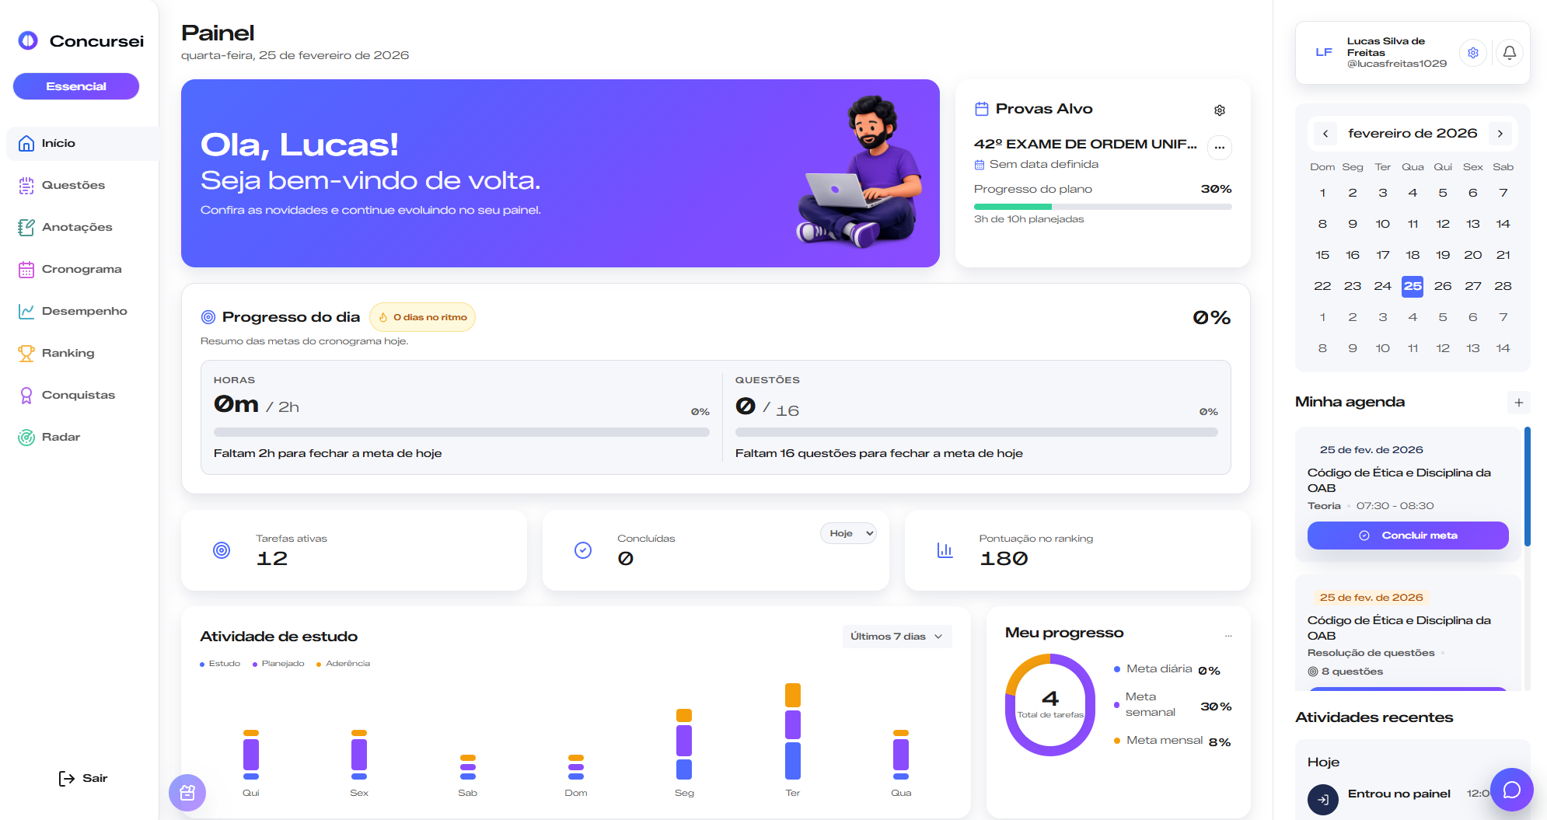Expand the Hoje dropdown in Concluídas

click(x=848, y=533)
